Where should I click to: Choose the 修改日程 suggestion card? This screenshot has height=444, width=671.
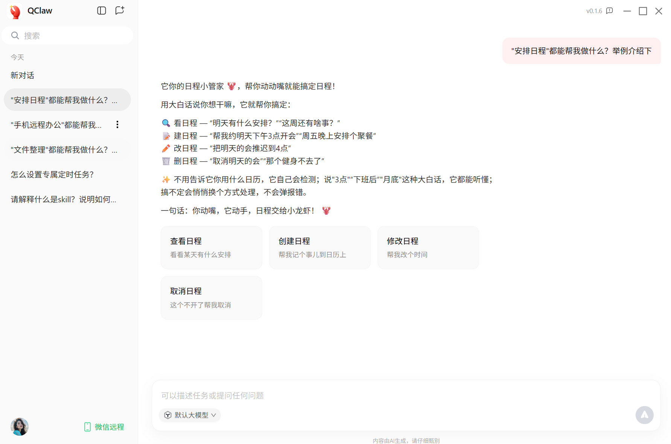click(428, 247)
